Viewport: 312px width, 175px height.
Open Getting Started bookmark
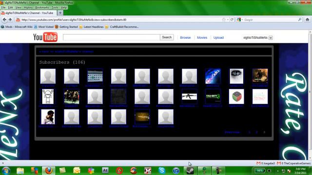pos(66,27)
